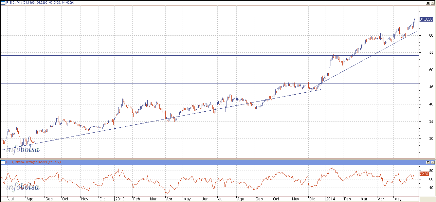This screenshot has width=436, height=202.
Task: Select the RSI (Relative Strength Index) title text
Action: point(33,162)
